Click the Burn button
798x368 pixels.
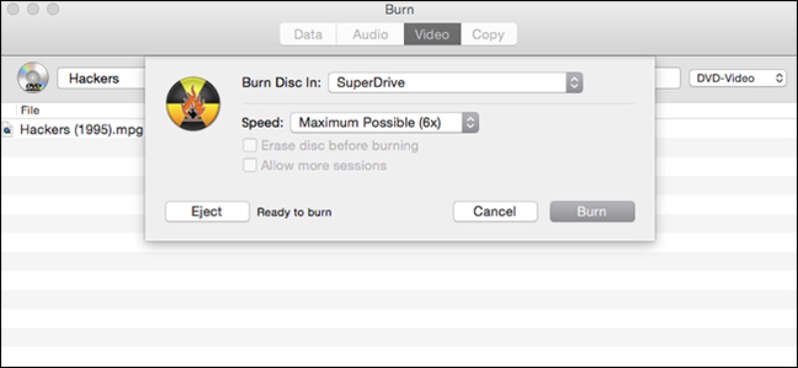[592, 211]
